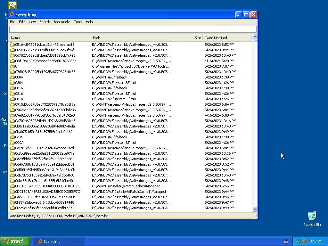
Task: Click folder icon of 067827b65ed2fcbea7d351323db7c495
Action: 12,55
